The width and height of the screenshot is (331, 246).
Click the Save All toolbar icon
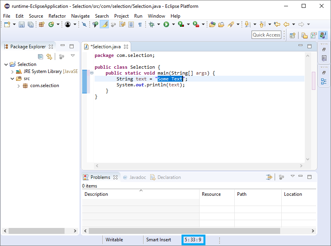pos(31,24)
